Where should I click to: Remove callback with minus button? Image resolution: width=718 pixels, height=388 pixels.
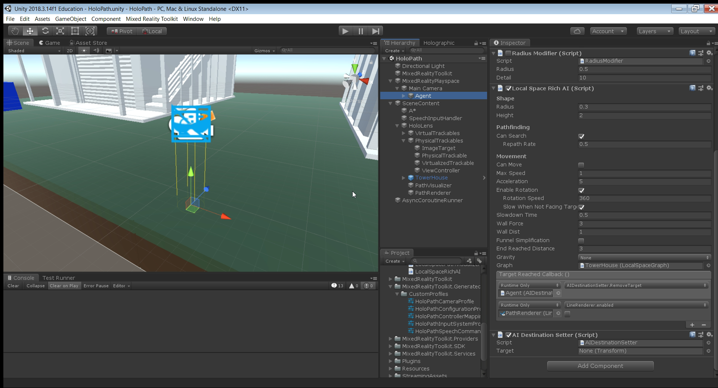[704, 325]
